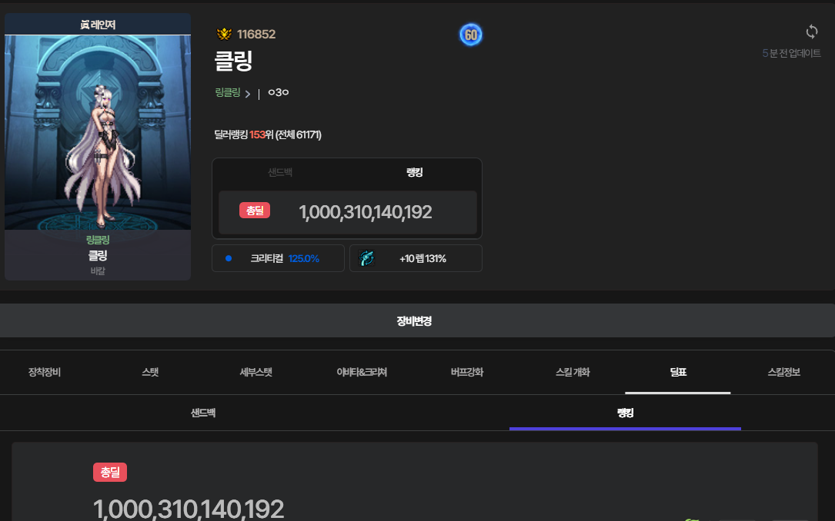The height and width of the screenshot is (521, 835).
Task: Click the blue level 60 badge
Action: tap(470, 35)
